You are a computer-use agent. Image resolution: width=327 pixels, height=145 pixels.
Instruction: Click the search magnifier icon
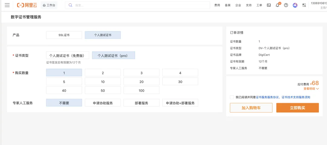[x=71, y=5]
